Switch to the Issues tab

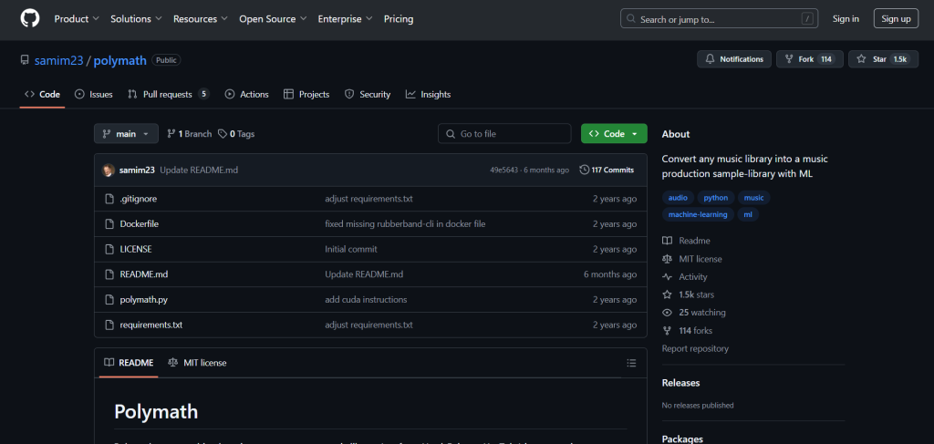(x=94, y=94)
